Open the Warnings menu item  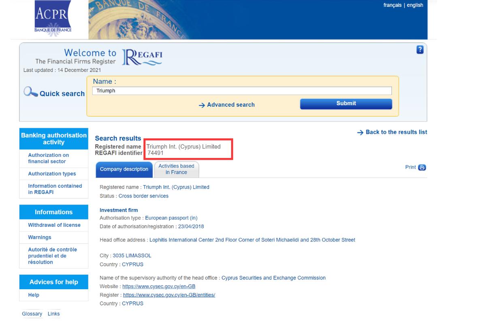click(x=40, y=237)
